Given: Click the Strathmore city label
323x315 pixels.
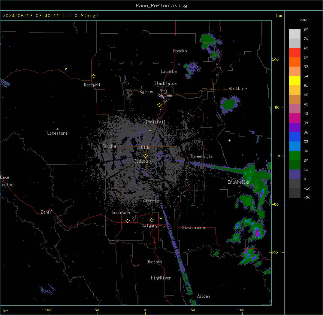Looking at the screenshot, I should coord(193,227).
